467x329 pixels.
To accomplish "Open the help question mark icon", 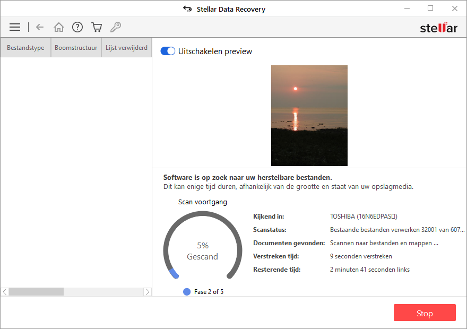I will [x=77, y=27].
